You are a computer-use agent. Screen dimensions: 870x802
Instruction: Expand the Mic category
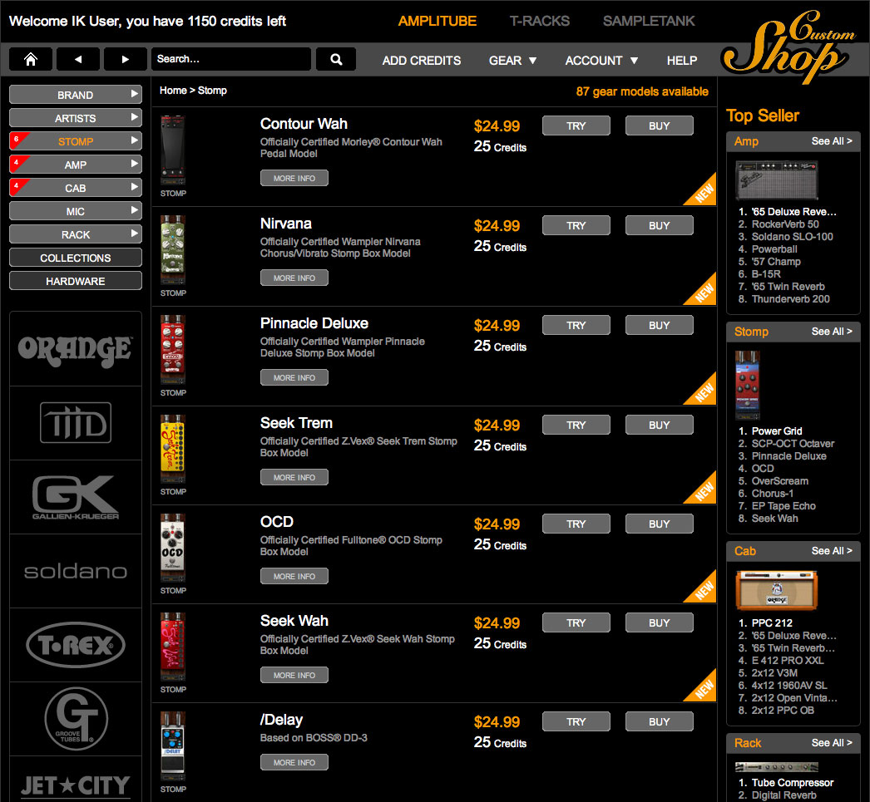pyautogui.click(x=76, y=211)
